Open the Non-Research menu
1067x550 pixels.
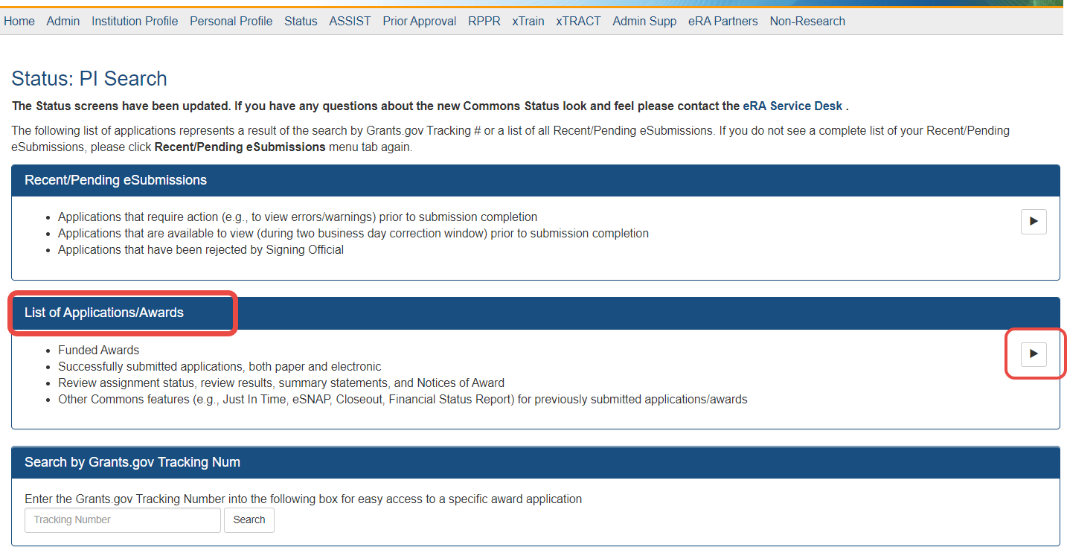point(807,21)
